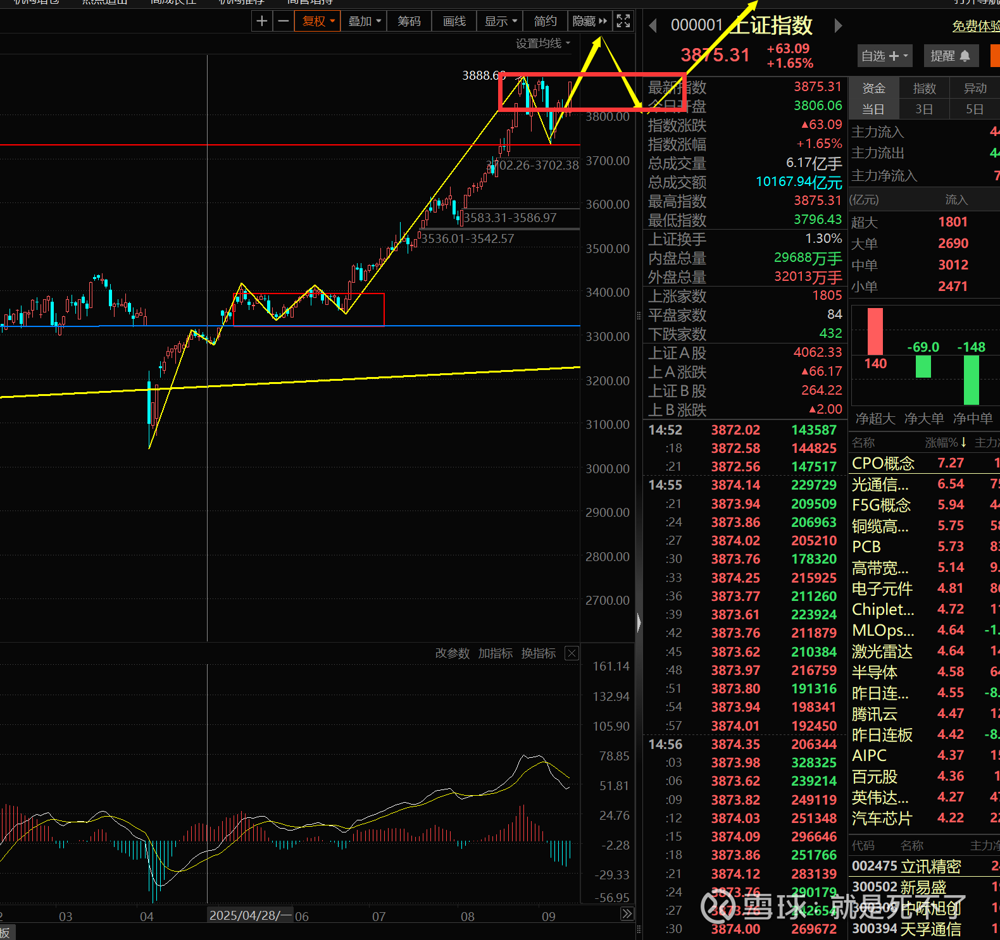Click 改参数 to modify indicator parameters

click(452, 653)
